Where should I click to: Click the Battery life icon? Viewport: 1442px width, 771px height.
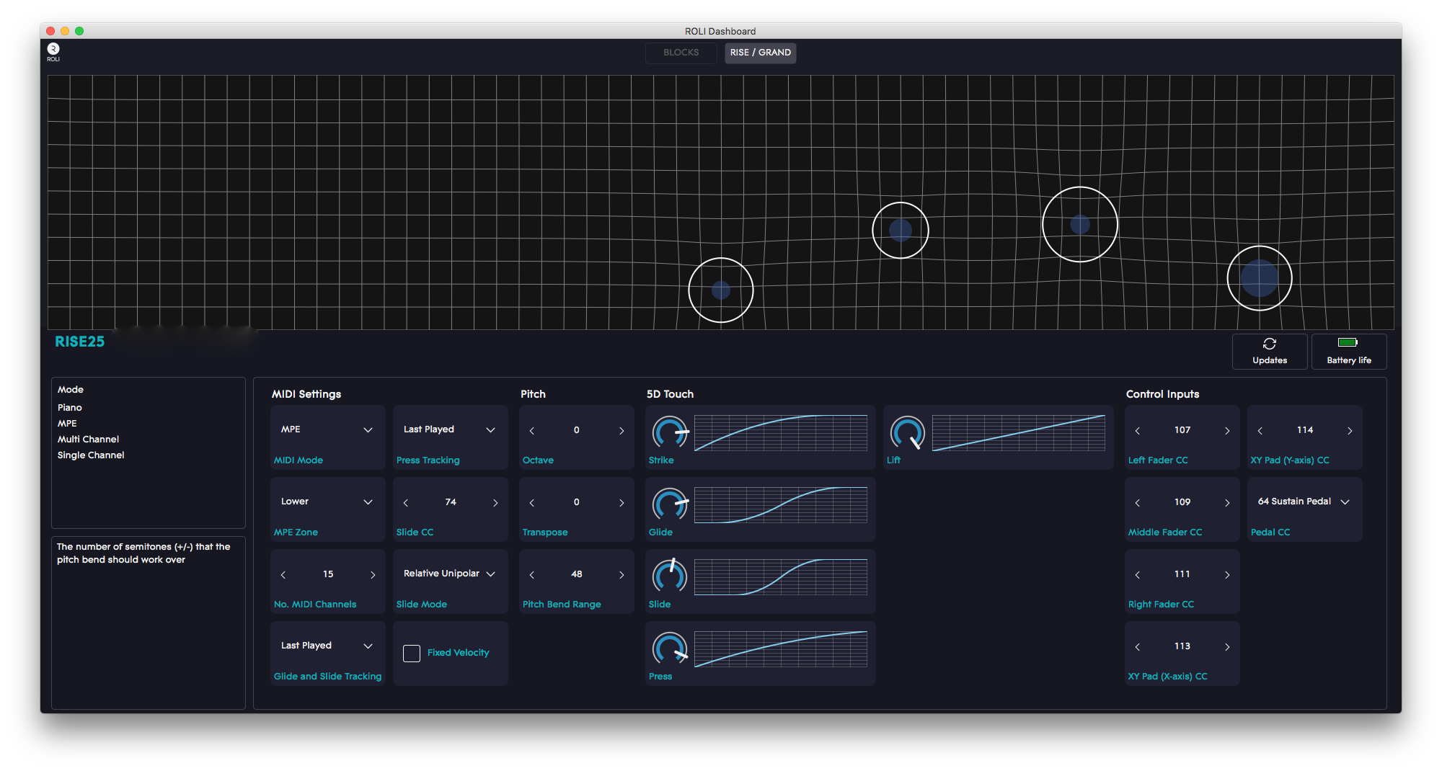coord(1348,342)
